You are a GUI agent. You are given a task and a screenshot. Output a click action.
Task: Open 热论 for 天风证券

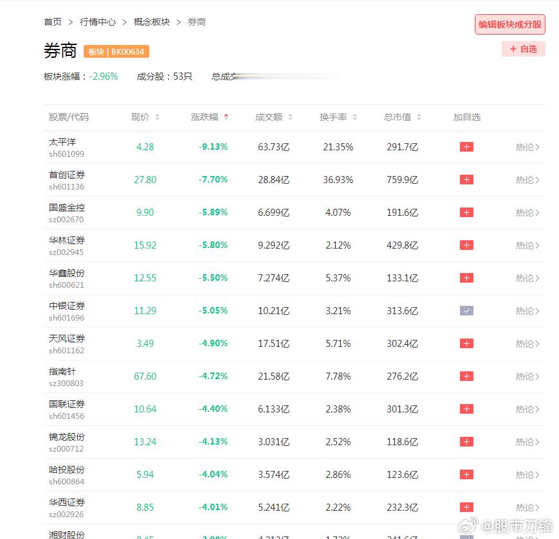(527, 344)
